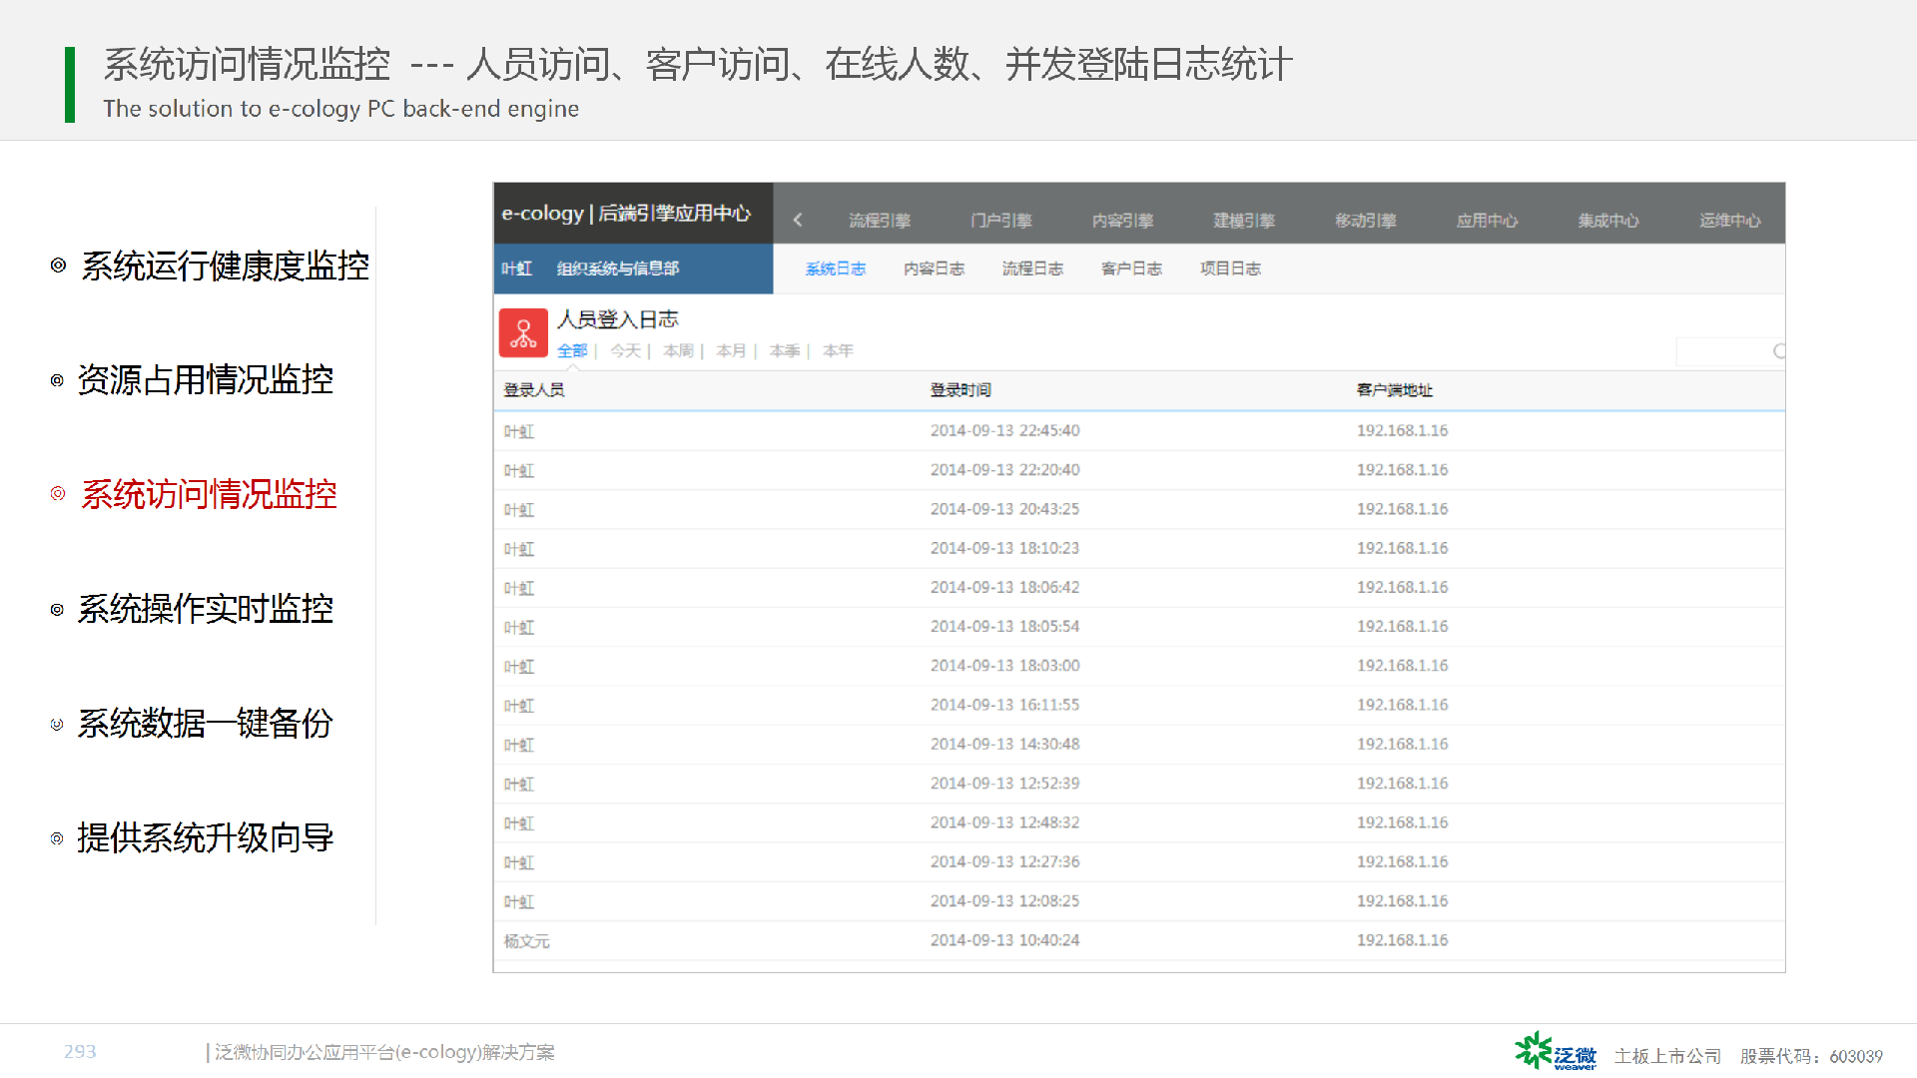
Task: Click 系统操作实时监控 in the left list
Action: tap(205, 609)
